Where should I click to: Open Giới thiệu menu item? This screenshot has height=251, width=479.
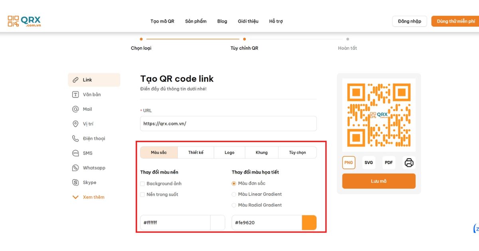(248, 21)
